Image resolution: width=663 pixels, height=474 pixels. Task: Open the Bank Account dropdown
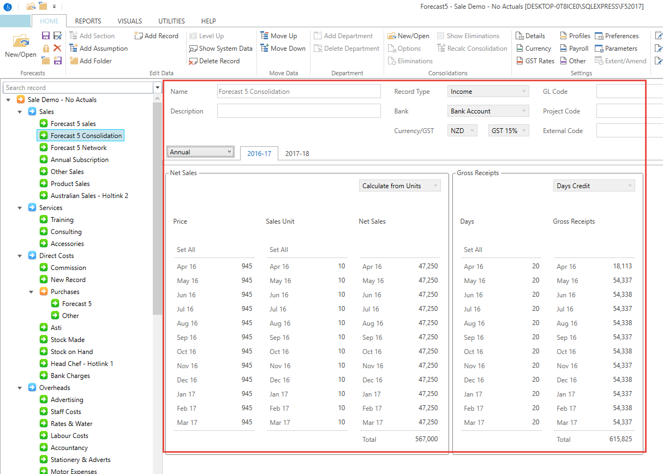point(488,111)
